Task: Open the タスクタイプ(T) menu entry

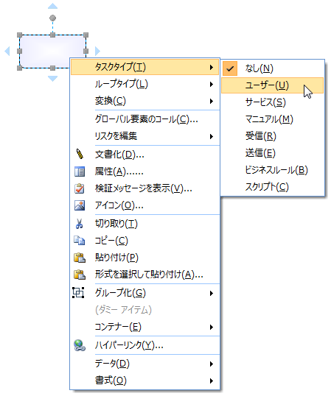Action: pos(145,67)
